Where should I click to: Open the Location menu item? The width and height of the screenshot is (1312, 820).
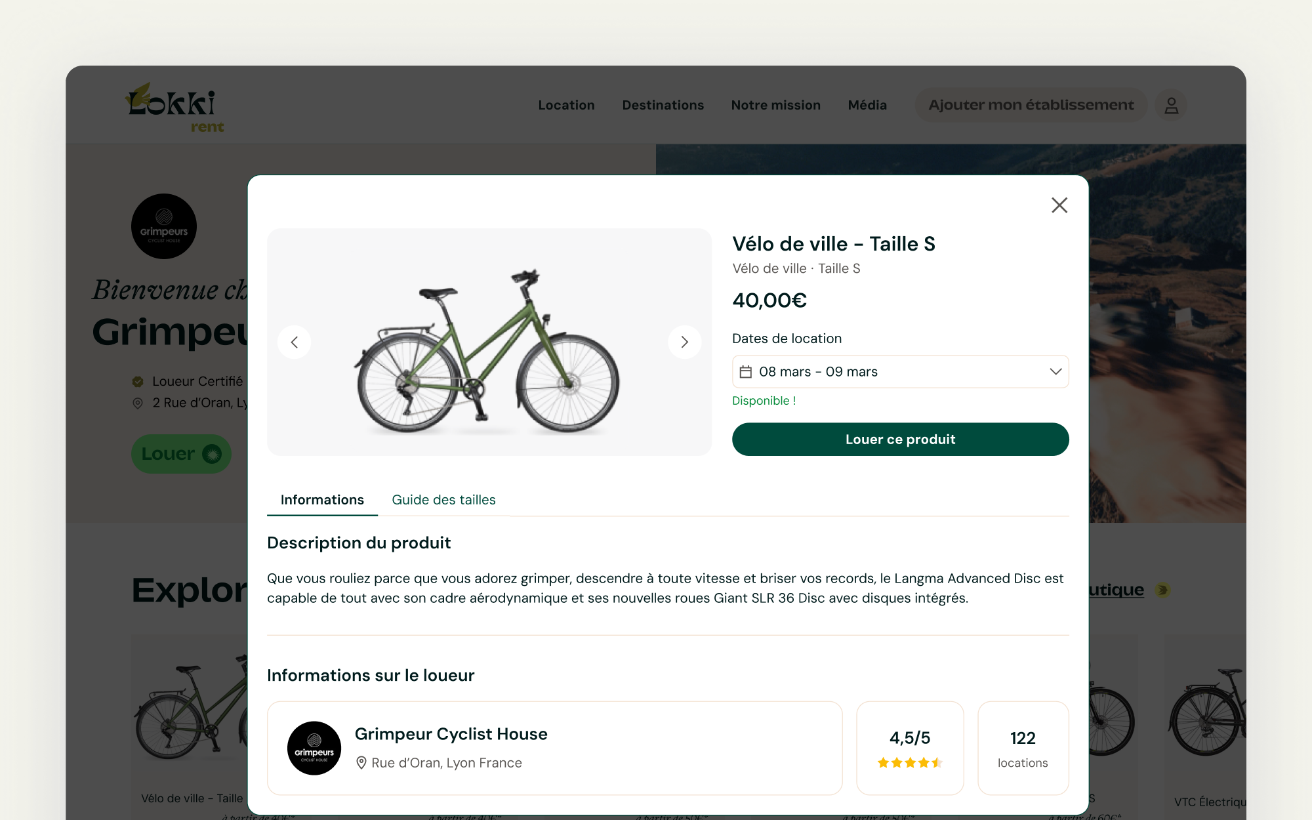(566, 105)
